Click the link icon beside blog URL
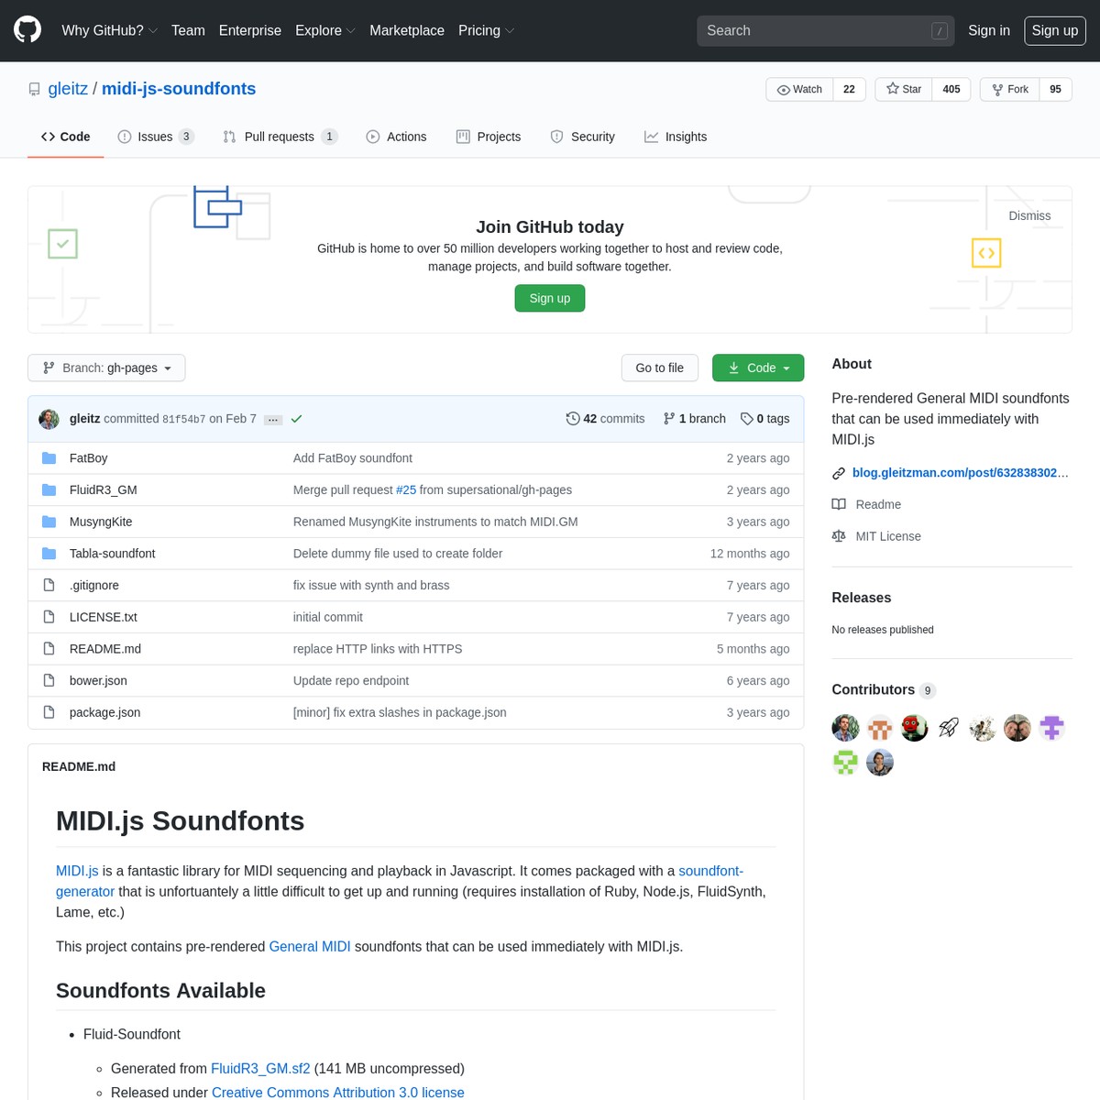This screenshot has height=1100, width=1100. (839, 473)
